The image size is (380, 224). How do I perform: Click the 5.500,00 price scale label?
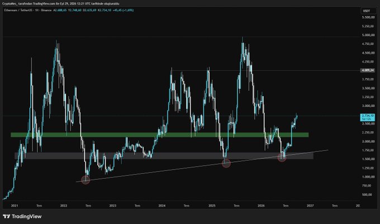(x=368, y=17)
